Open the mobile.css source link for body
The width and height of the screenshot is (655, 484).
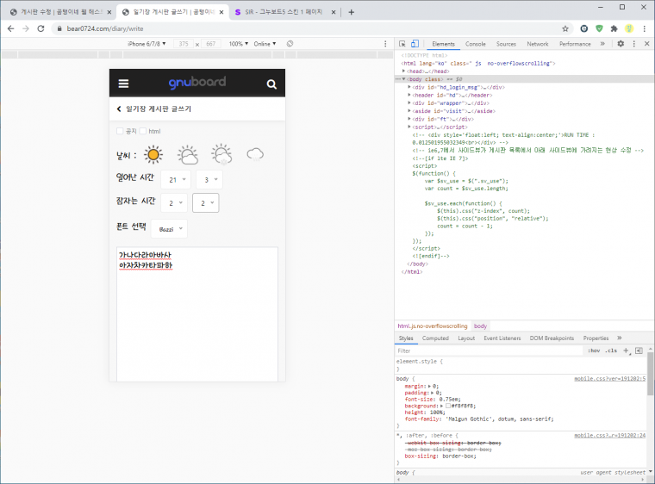[609, 379]
